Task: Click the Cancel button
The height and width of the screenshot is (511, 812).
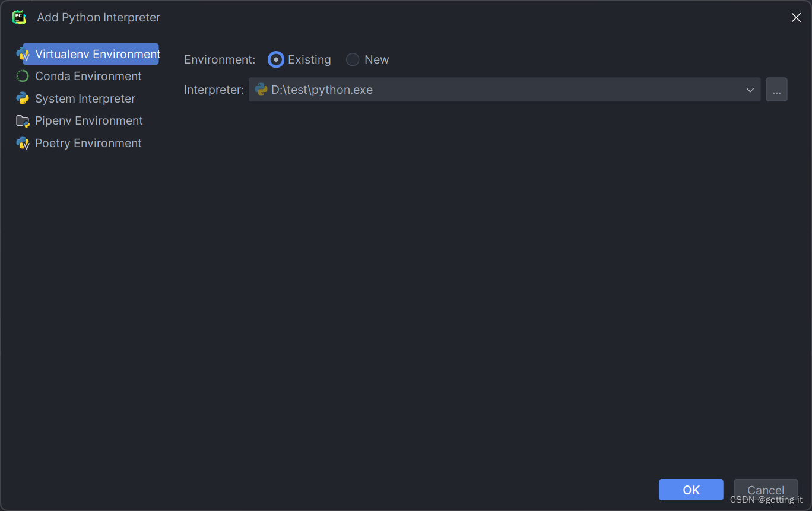Action: [x=766, y=490]
